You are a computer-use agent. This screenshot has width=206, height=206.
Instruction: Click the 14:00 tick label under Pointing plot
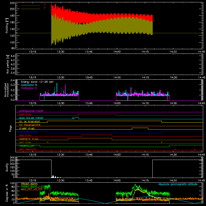117,52
